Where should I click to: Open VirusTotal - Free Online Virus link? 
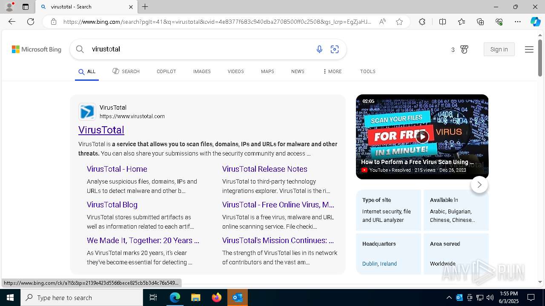pos(278,205)
